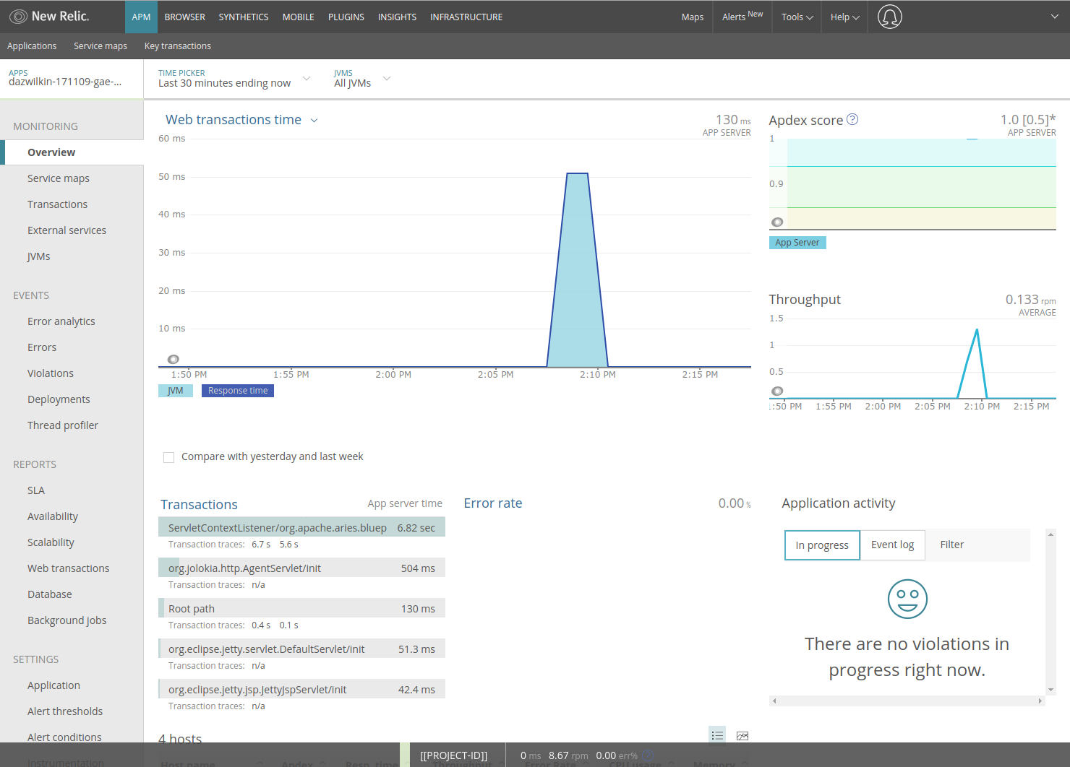Image resolution: width=1070 pixels, height=767 pixels.
Task: Open Web transactions report in sidebar
Action: tap(69, 568)
